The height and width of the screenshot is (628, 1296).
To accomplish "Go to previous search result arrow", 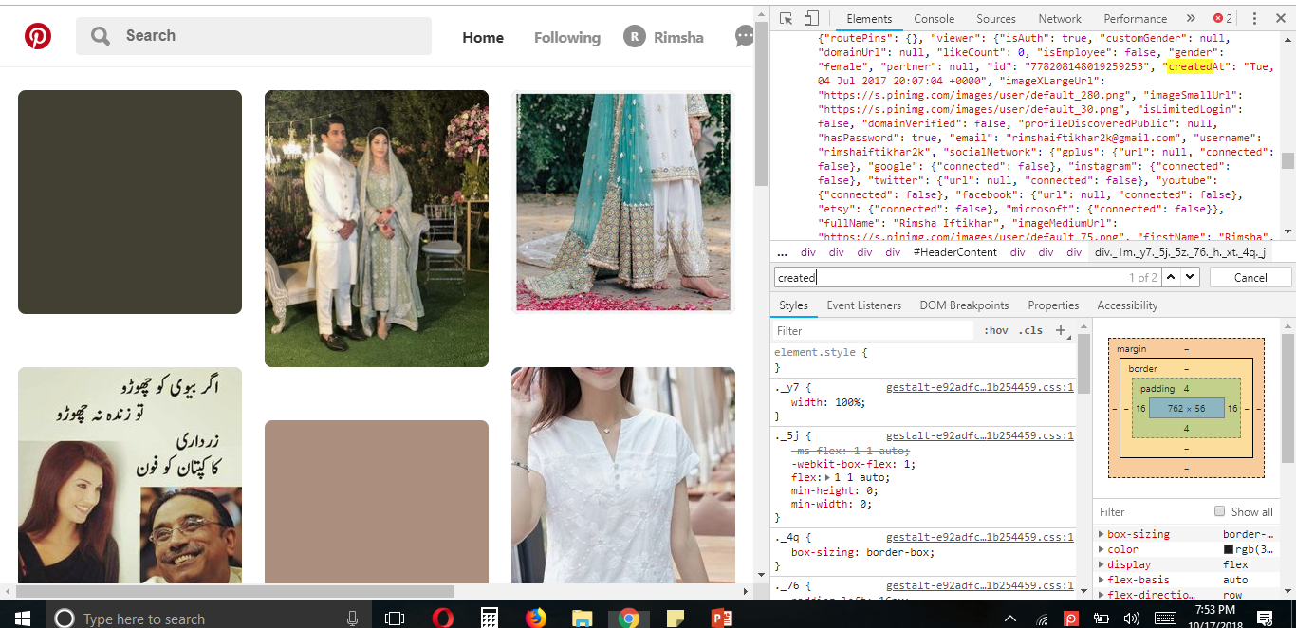I will 1171,277.
